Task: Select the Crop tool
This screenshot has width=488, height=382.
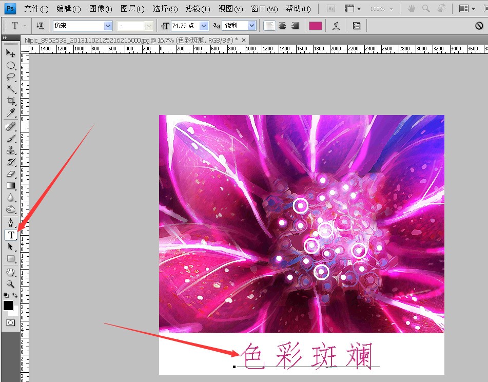Action: coord(11,101)
